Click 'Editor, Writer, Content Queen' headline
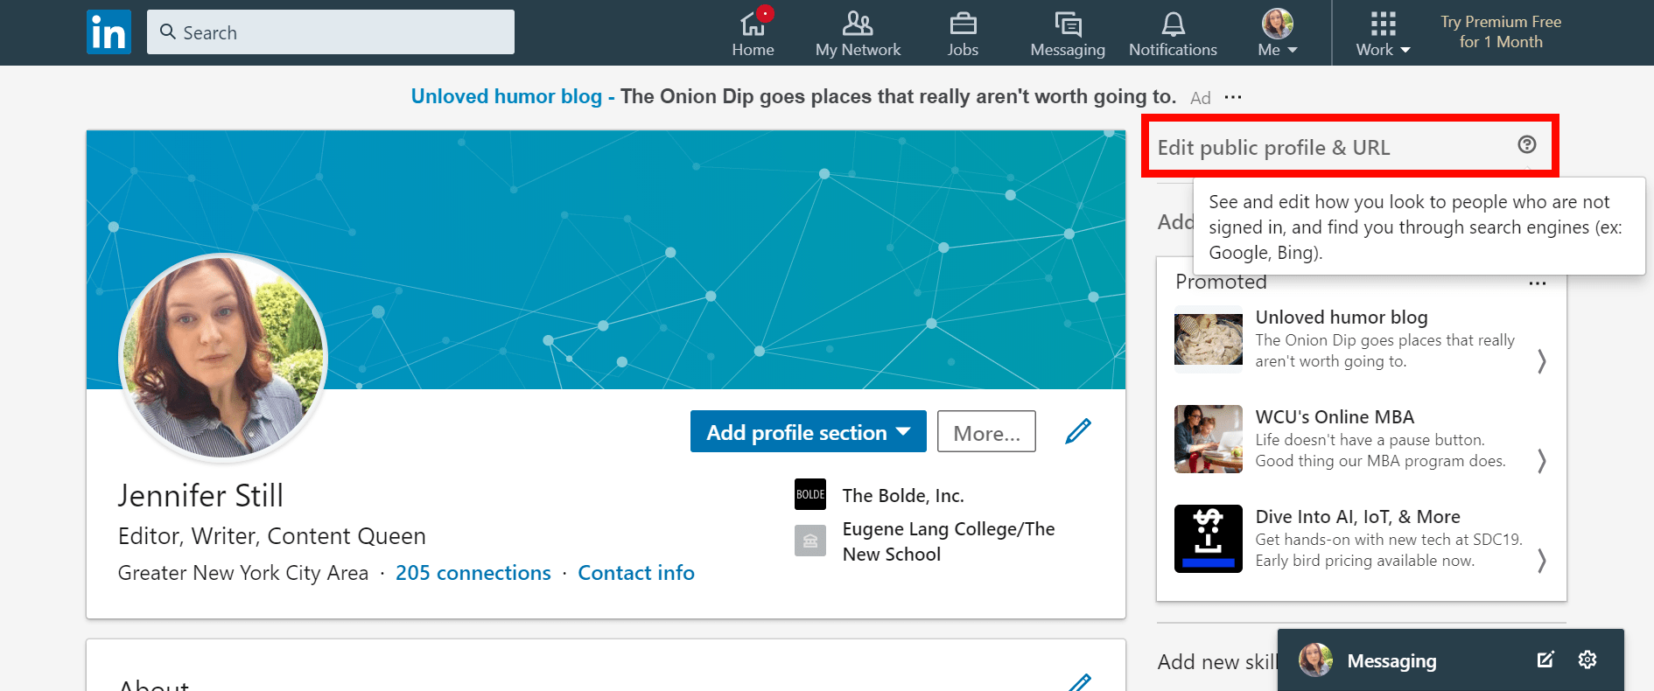 coord(272,536)
